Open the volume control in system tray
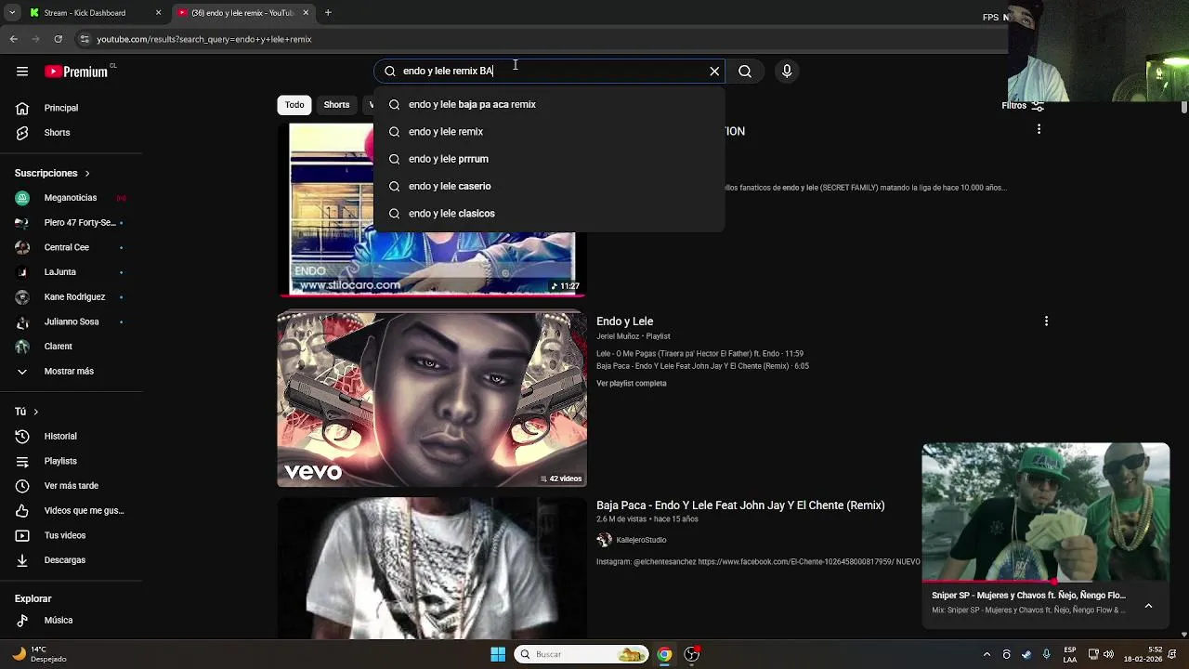Image resolution: width=1189 pixels, height=669 pixels. (x=1108, y=654)
